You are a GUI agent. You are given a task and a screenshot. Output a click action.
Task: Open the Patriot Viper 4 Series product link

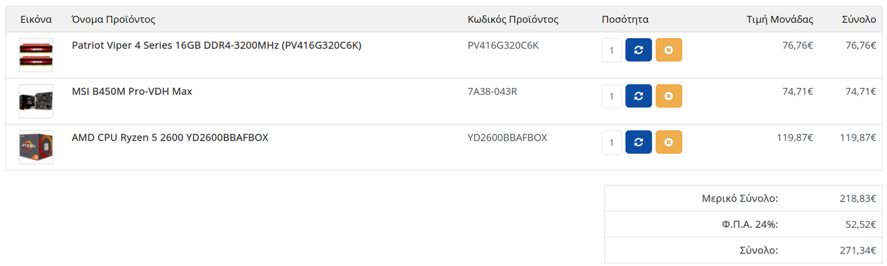tap(217, 45)
